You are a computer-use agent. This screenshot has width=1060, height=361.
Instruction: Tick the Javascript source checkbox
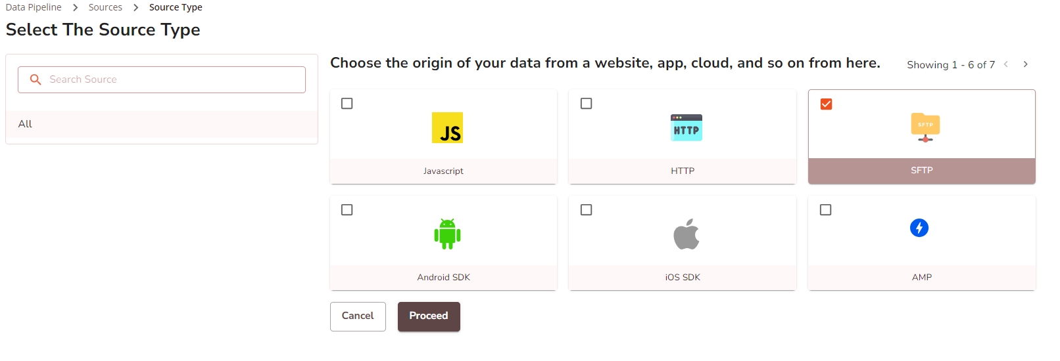point(347,104)
